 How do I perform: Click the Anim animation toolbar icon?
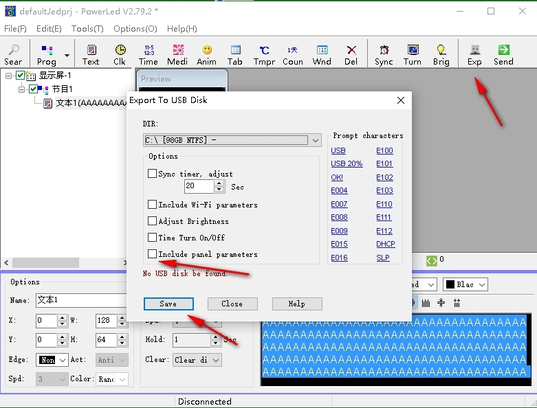[206, 55]
